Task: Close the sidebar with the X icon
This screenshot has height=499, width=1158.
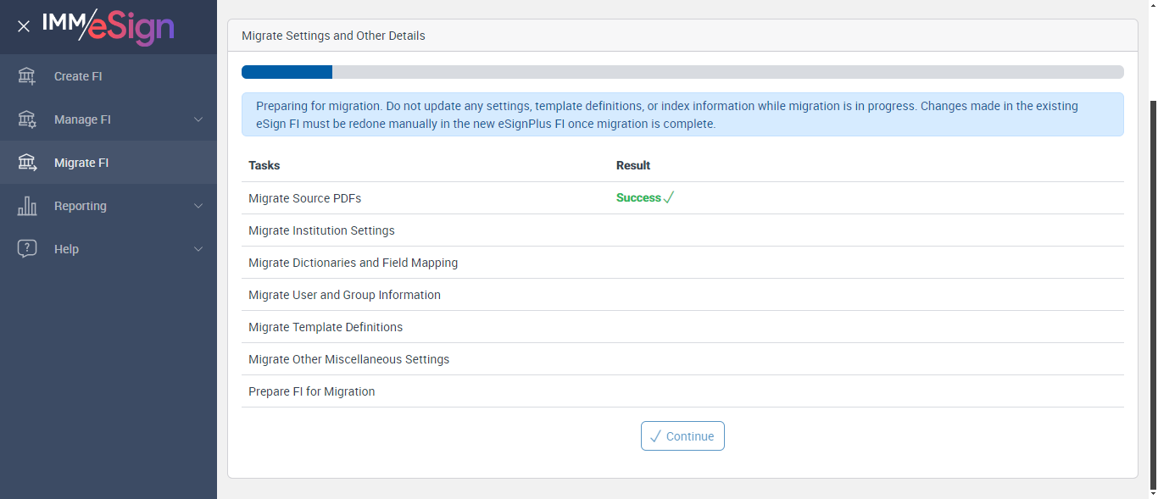Action: [x=24, y=26]
